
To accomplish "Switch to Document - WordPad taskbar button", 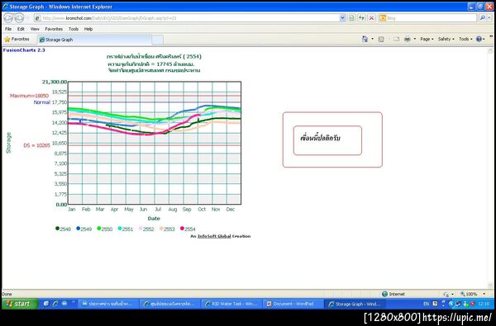I will (x=293, y=304).
